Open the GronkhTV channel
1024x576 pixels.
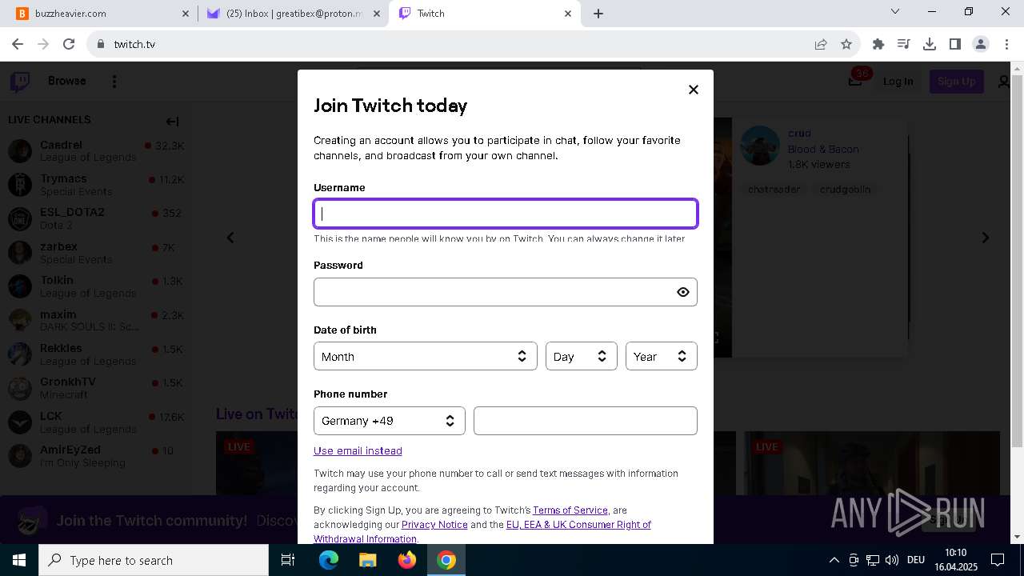96,388
